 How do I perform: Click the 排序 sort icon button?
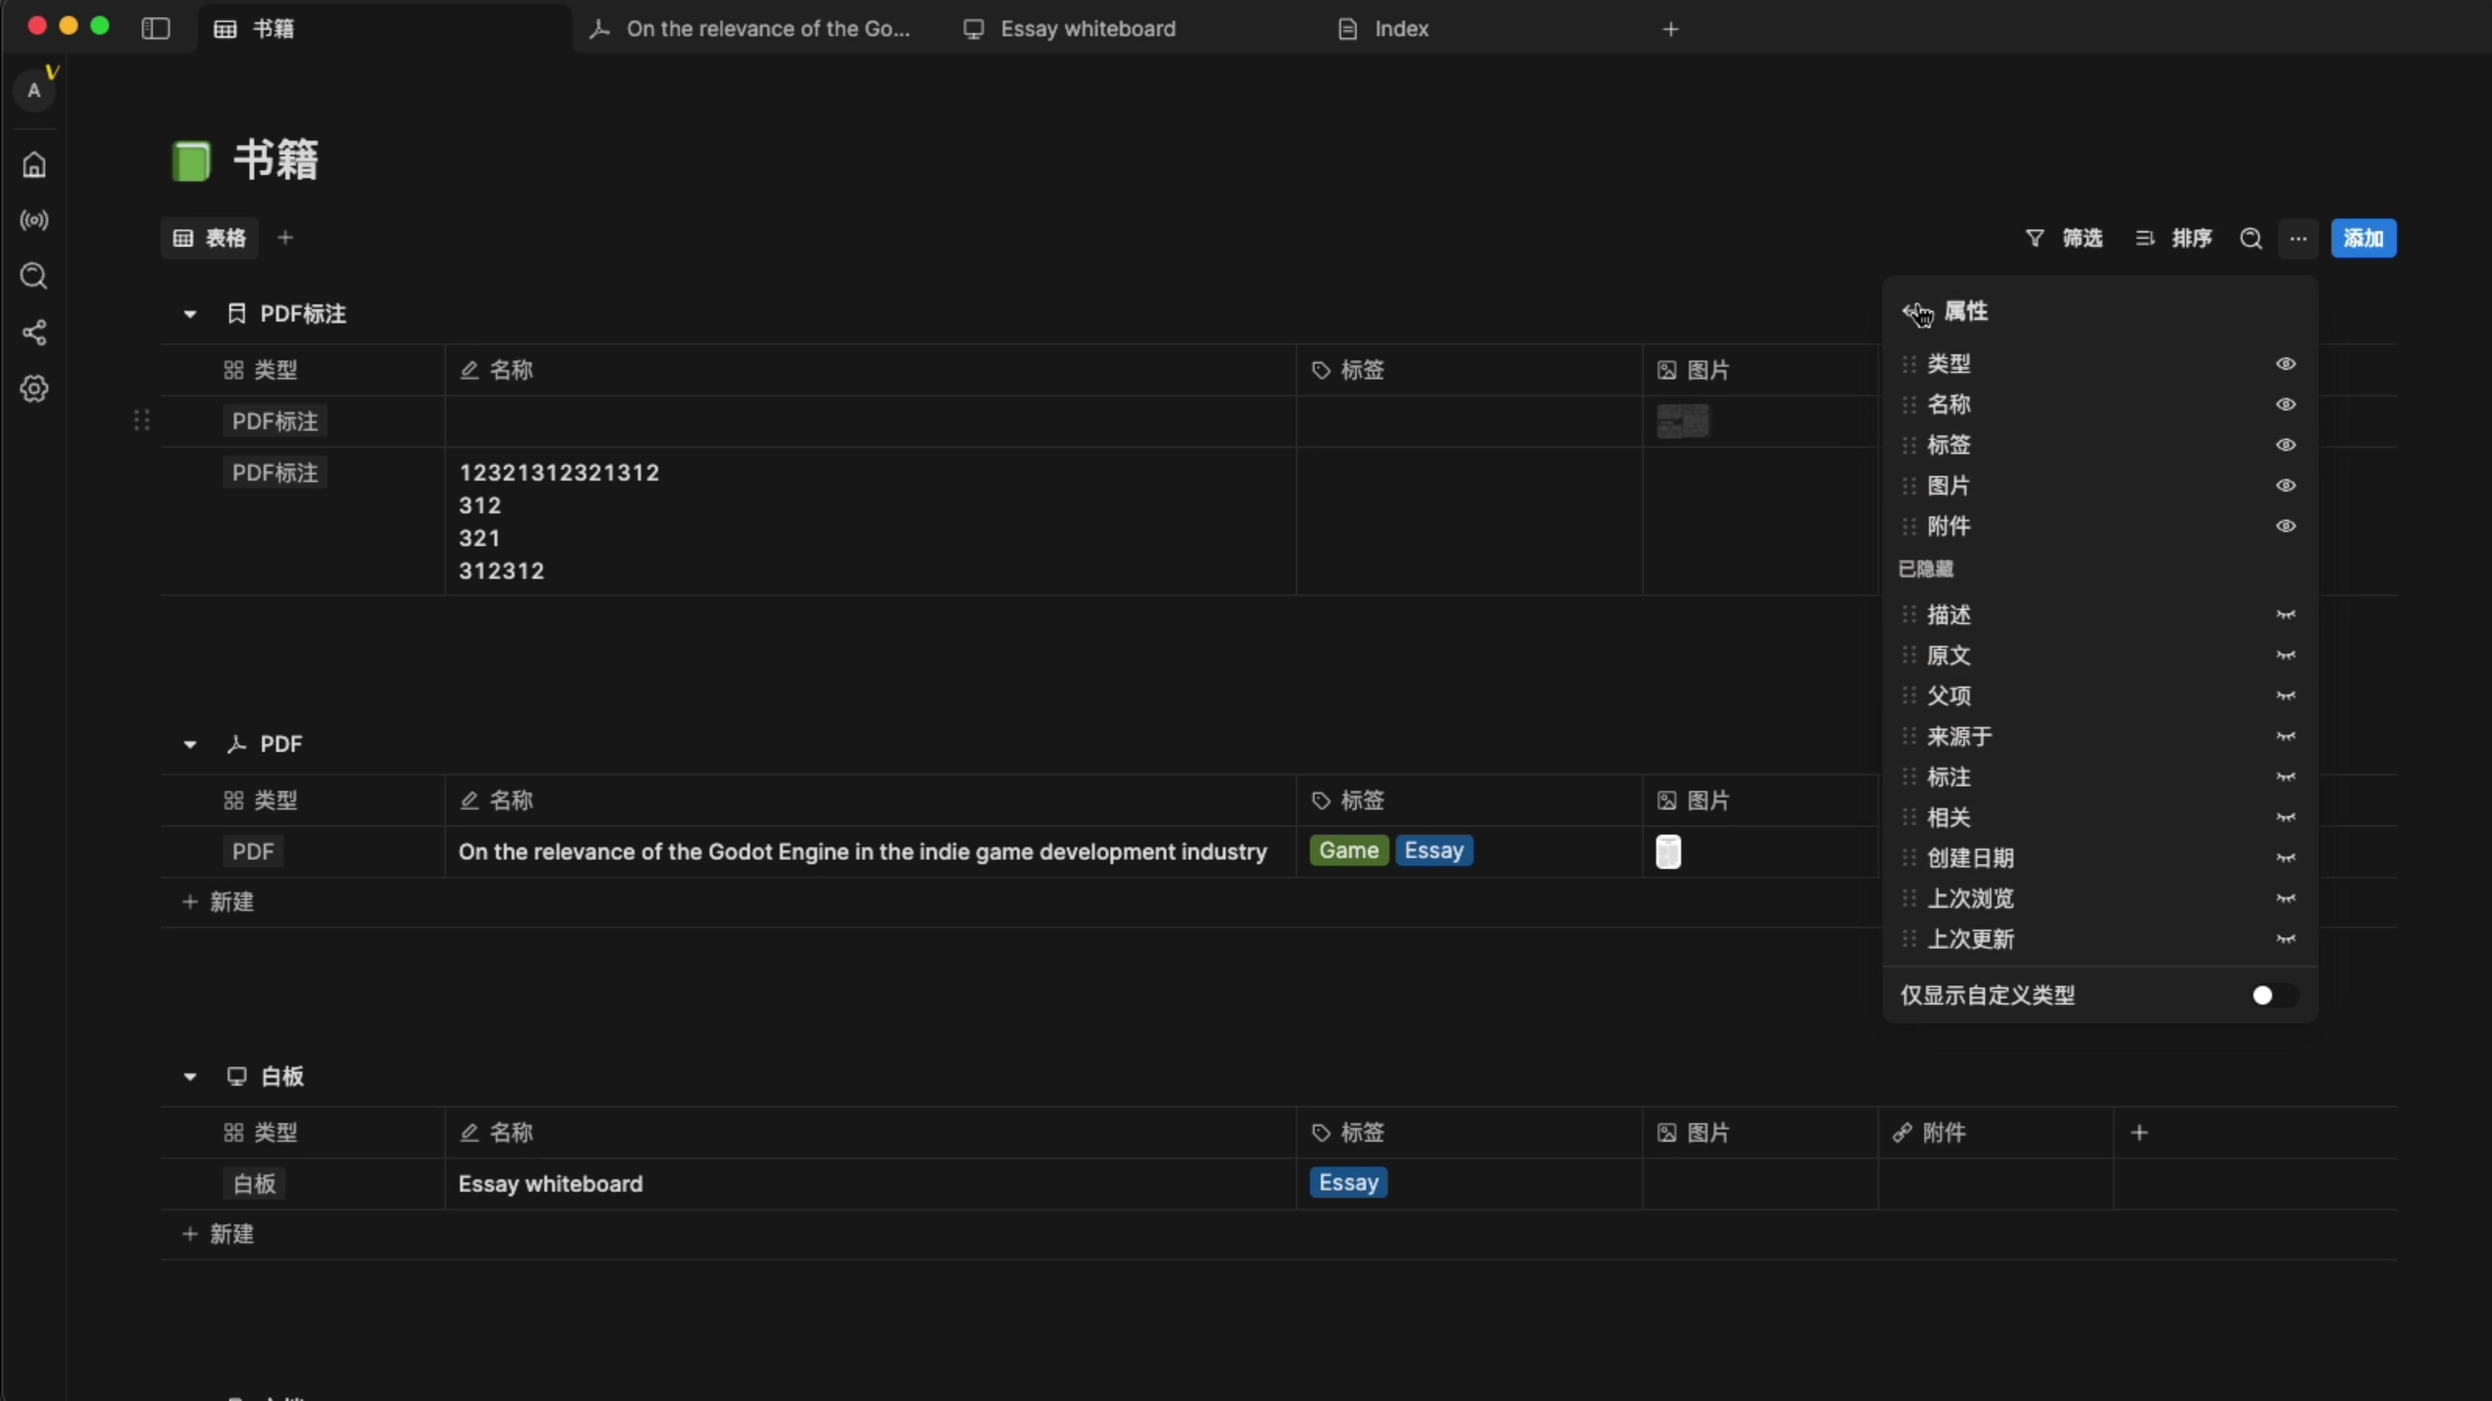2174,239
